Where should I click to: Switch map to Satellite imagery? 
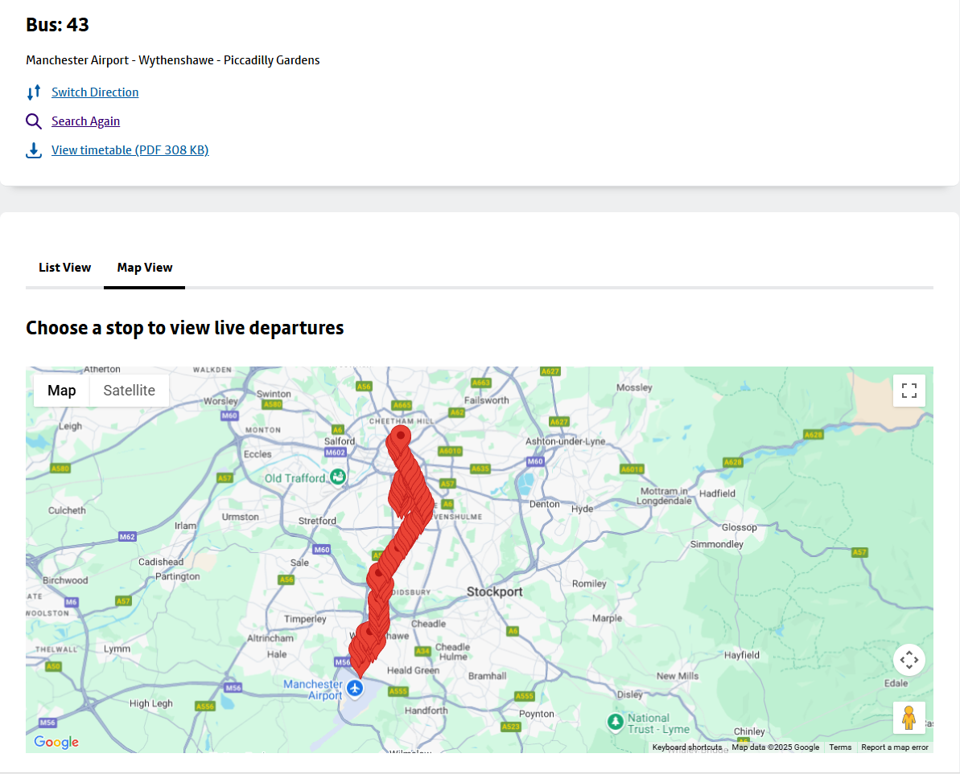(x=129, y=391)
